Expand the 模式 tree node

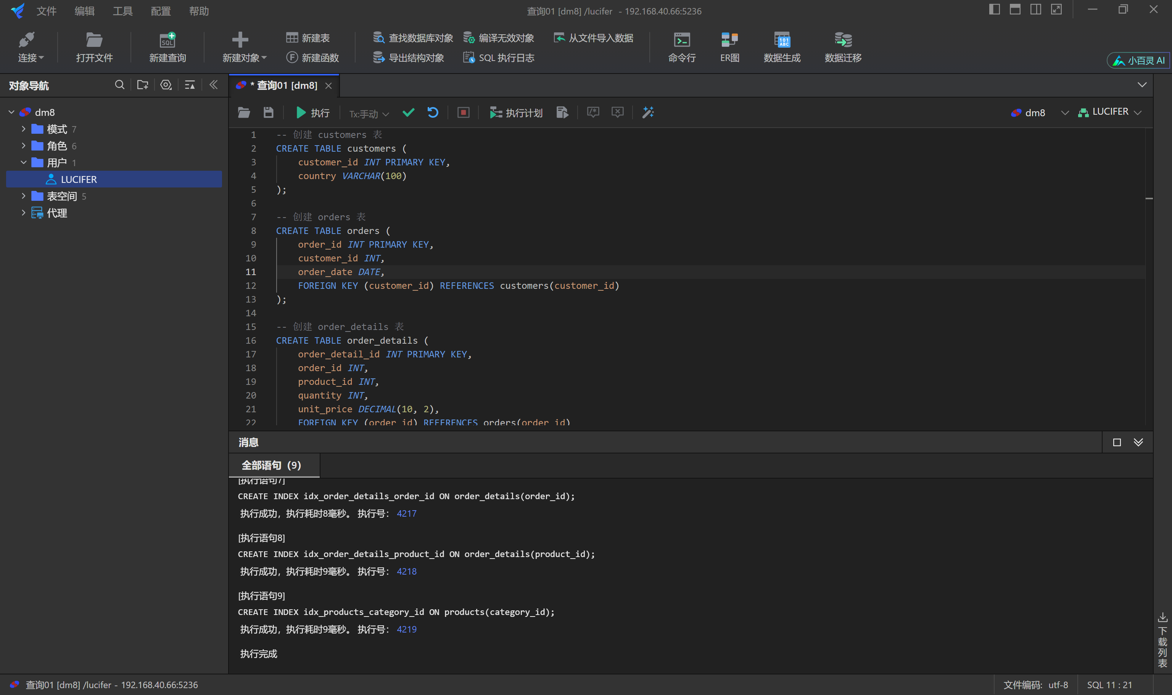pyautogui.click(x=23, y=129)
